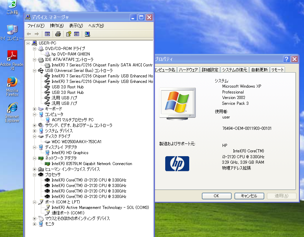Open the ファイル(F) menu
The width and height of the screenshot is (304, 237).
click(36, 26)
